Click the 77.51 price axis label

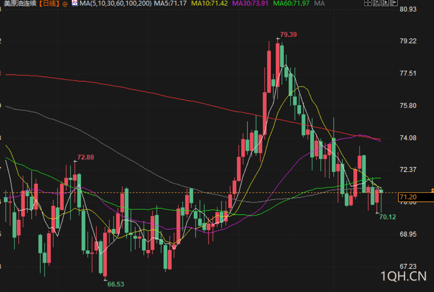coord(408,73)
